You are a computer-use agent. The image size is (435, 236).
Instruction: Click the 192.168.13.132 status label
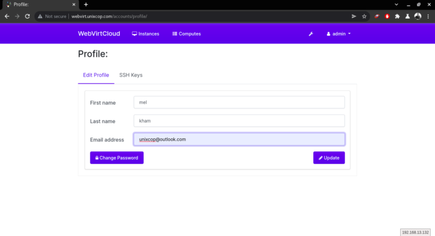tap(415, 232)
